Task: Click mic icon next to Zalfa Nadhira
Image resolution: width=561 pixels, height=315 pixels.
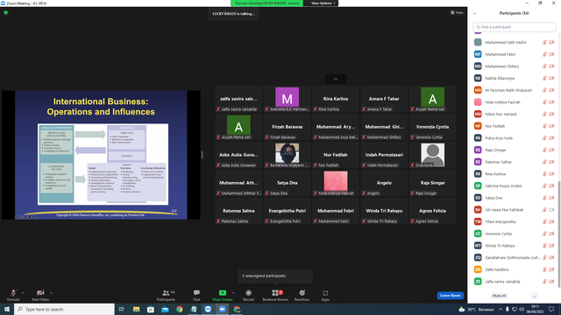Action: point(544,269)
